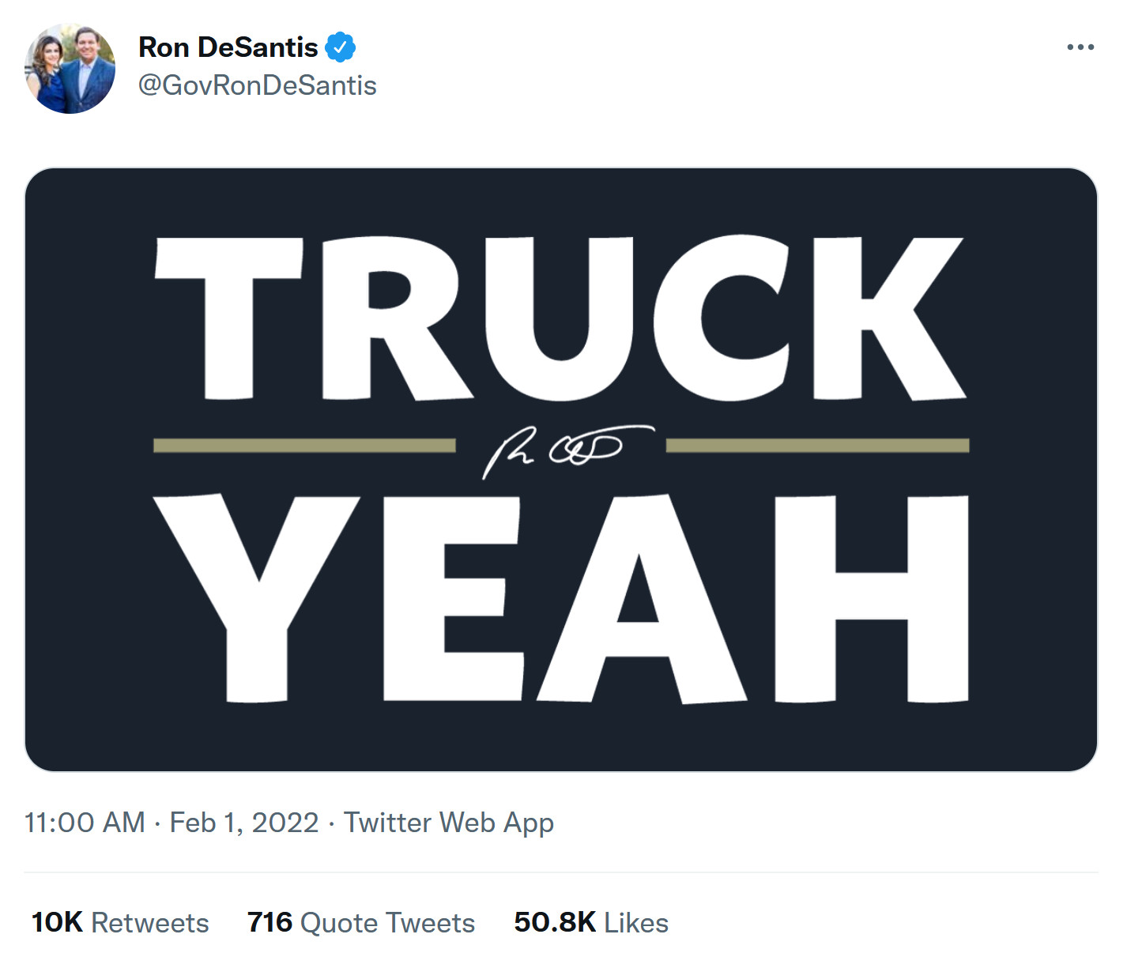Screen dimensions: 1127x968
Task: Click the 11:00 AM timestamp
Action: click(85, 823)
